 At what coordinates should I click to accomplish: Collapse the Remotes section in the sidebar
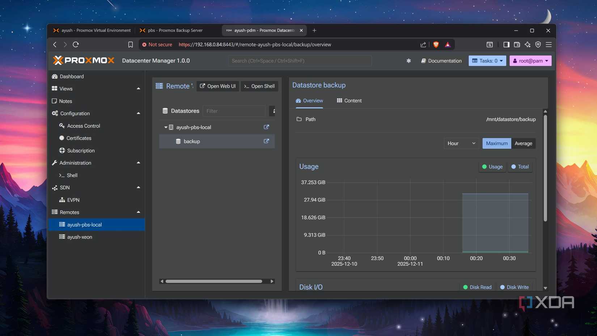(x=138, y=212)
